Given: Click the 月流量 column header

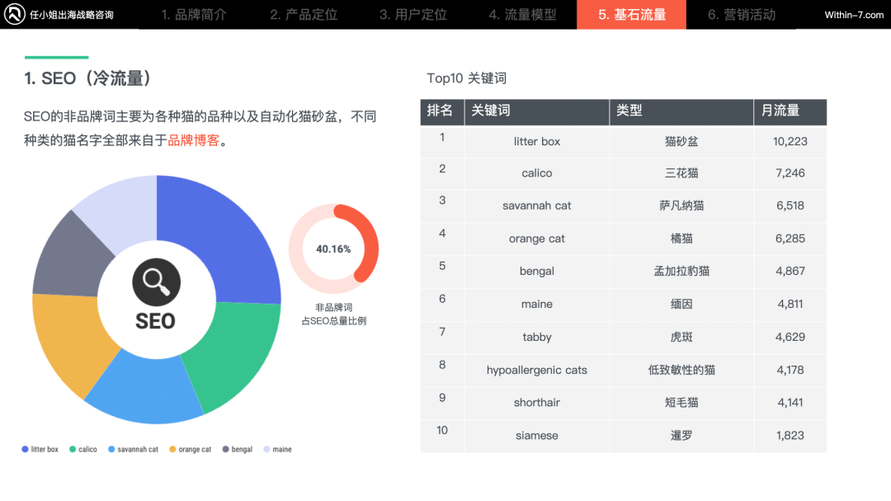Looking at the screenshot, I should (x=790, y=112).
